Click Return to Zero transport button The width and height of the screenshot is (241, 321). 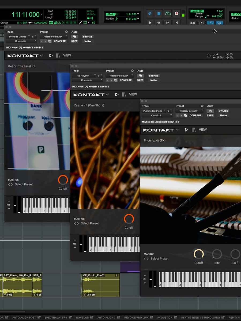pyautogui.click(x=150, y=23)
